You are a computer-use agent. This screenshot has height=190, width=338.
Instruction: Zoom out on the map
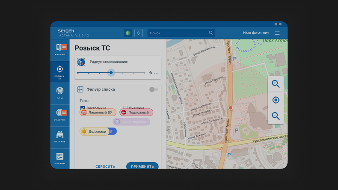(276, 116)
